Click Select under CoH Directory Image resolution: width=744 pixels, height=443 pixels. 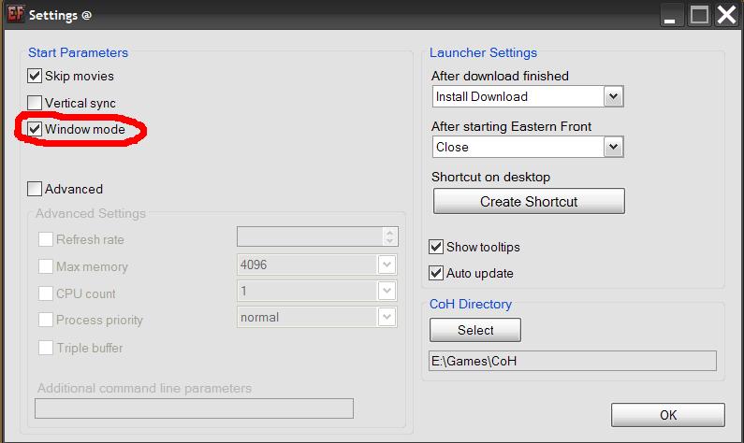(475, 330)
